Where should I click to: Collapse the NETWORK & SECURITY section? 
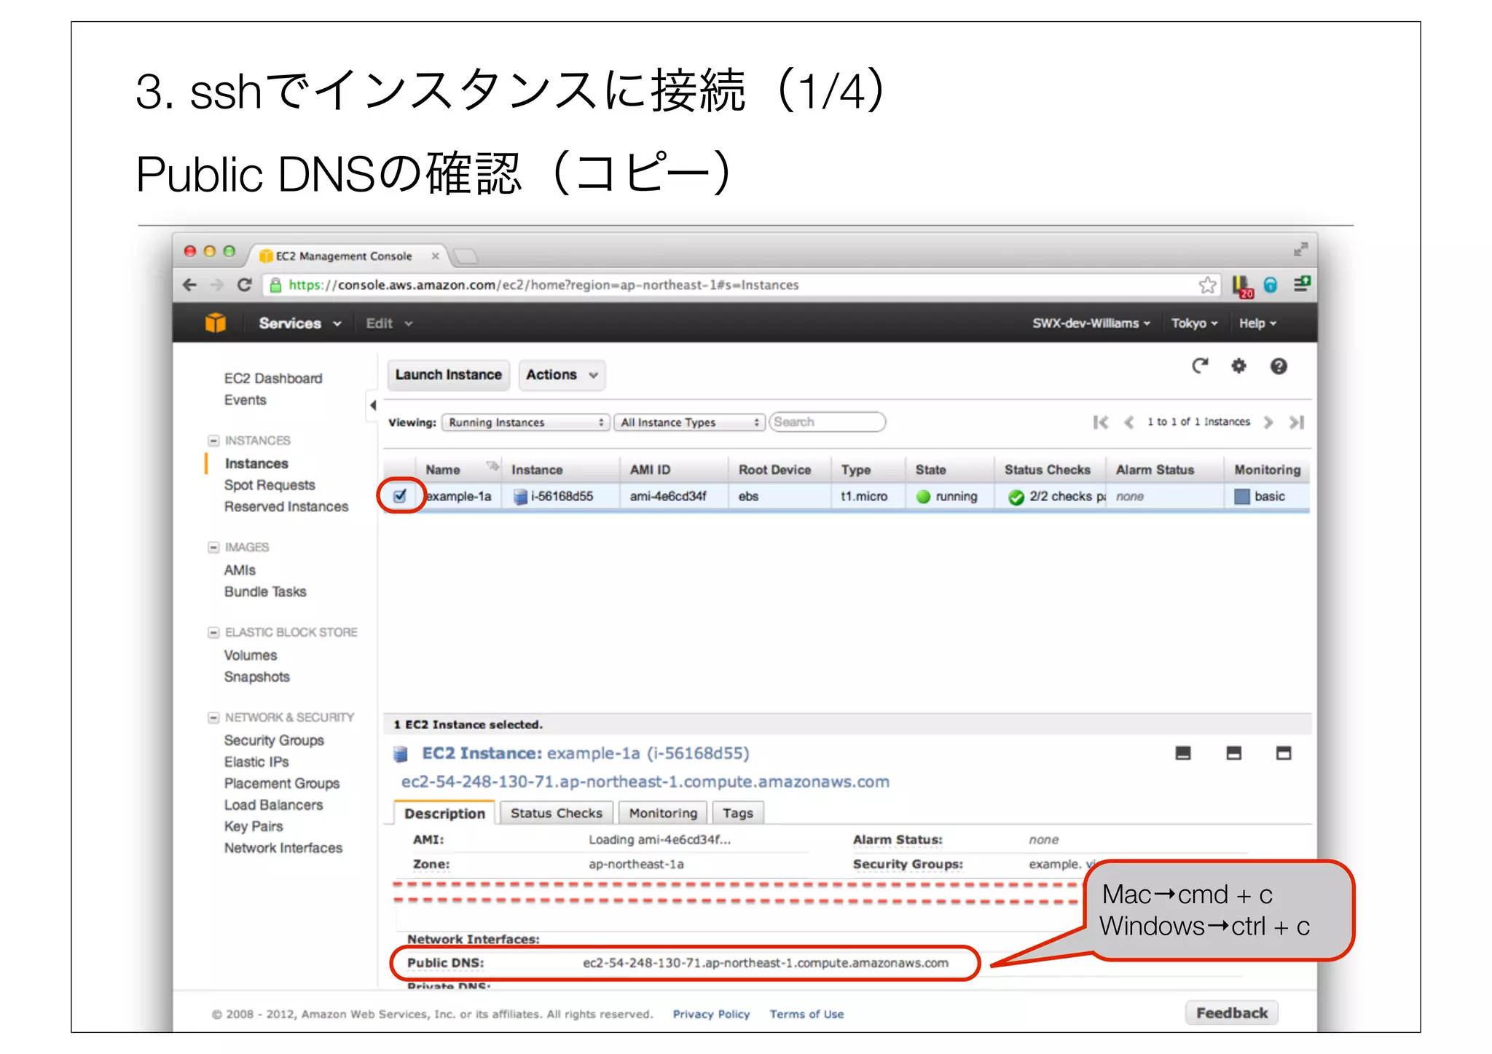tap(213, 717)
